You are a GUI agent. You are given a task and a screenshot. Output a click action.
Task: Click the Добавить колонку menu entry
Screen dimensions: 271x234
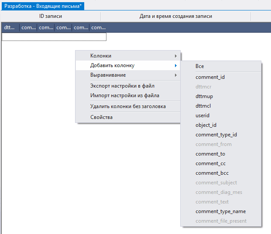(x=112, y=65)
